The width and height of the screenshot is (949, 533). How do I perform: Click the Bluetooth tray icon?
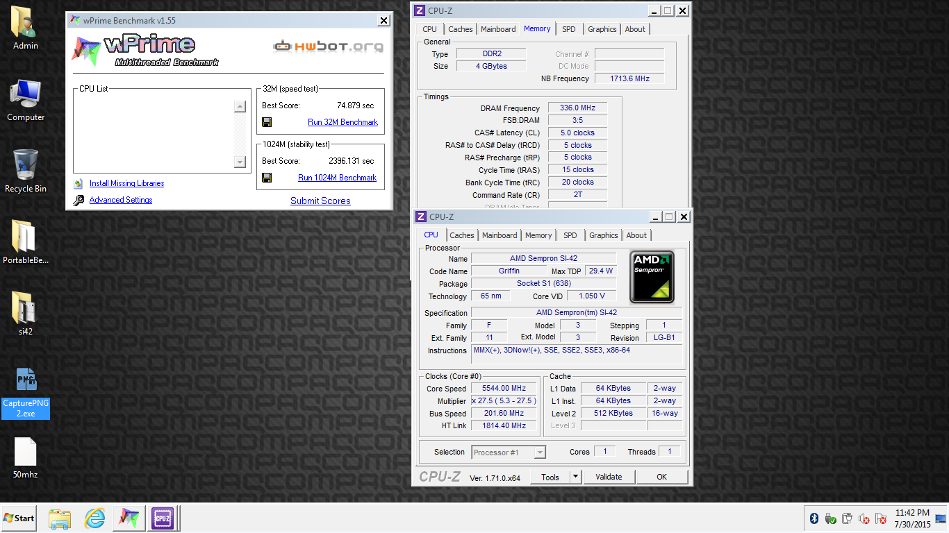pos(814,518)
